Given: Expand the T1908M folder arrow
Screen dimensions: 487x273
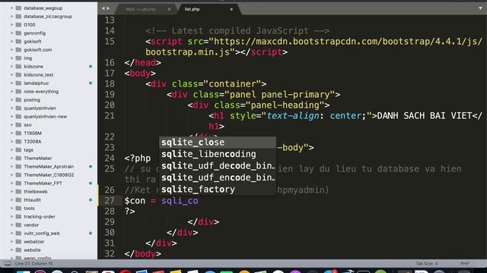Looking at the screenshot, I should coord(12,133).
